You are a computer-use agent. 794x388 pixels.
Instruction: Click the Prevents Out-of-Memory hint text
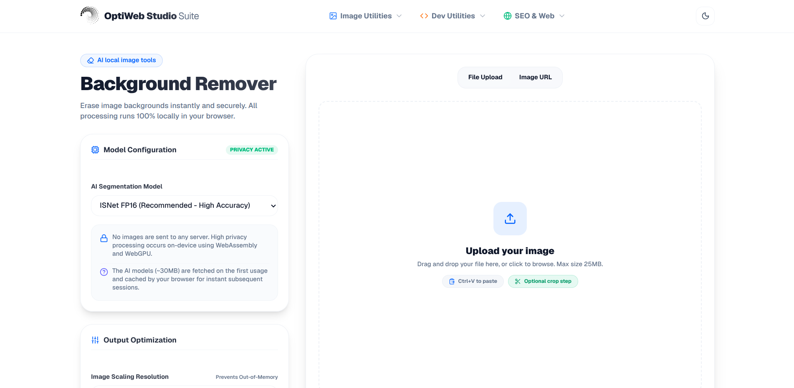pos(247,377)
